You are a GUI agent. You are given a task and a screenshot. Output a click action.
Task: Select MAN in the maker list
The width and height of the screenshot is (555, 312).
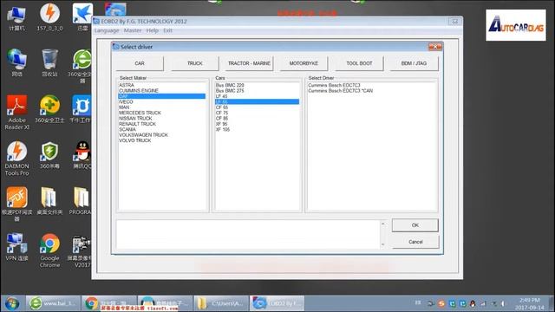161,107
